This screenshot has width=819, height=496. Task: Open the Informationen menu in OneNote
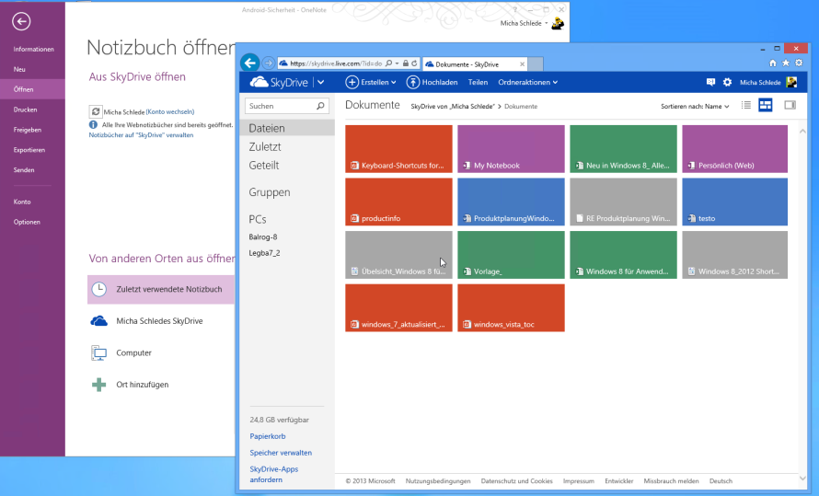click(33, 49)
